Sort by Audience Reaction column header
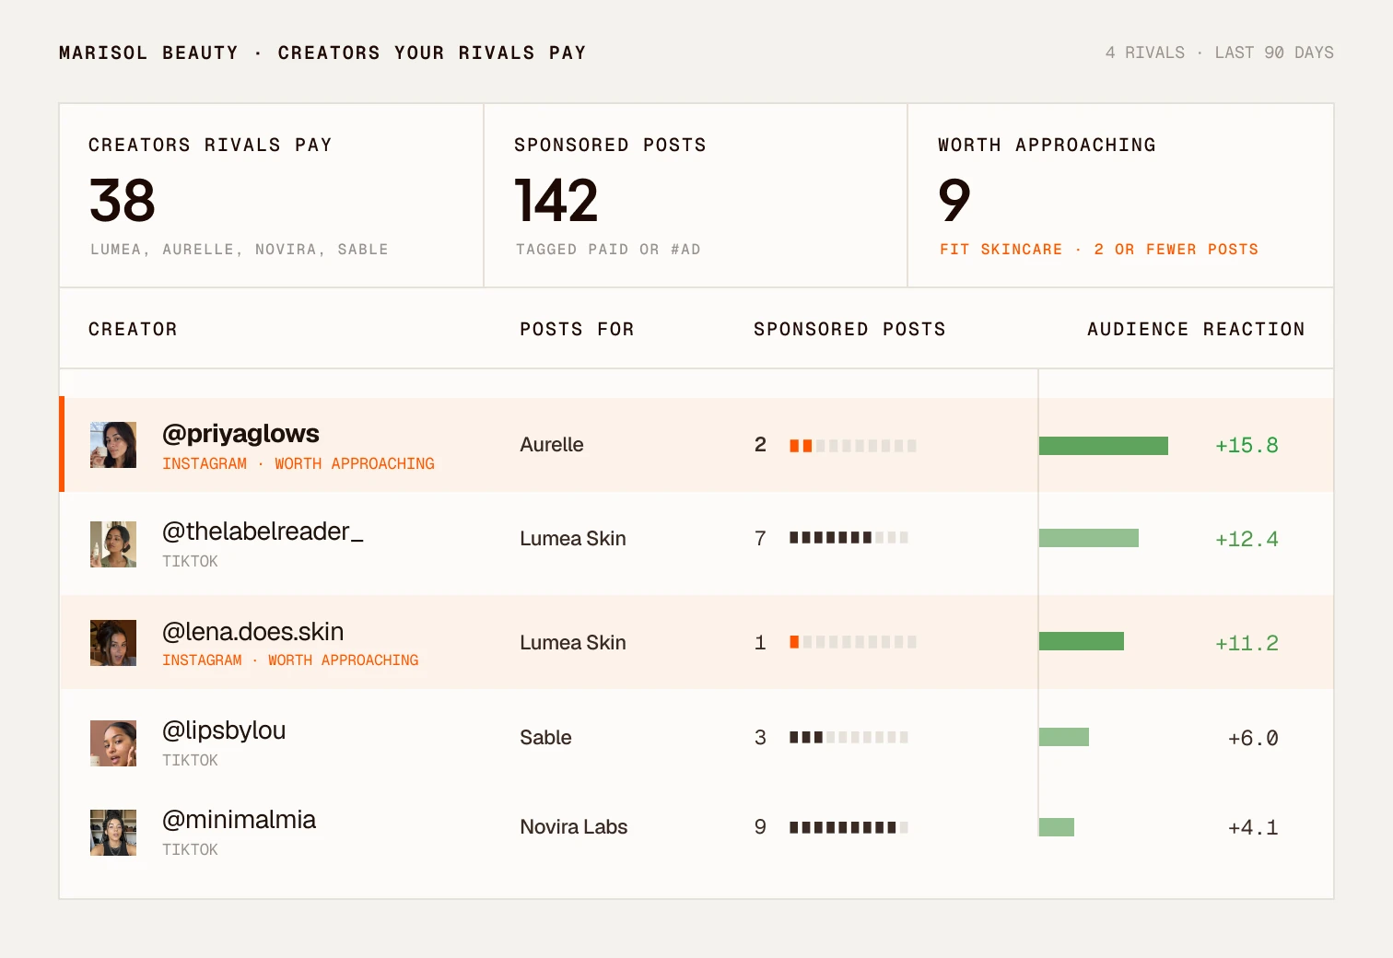Viewport: 1393px width, 958px height. (1196, 329)
